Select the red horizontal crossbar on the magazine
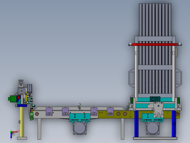The width and height of the screenshot is (190, 143). [x=155, y=44]
